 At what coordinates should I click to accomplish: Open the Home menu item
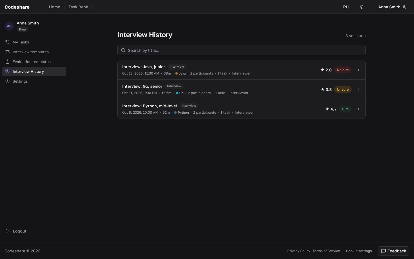tap(55, 7)
